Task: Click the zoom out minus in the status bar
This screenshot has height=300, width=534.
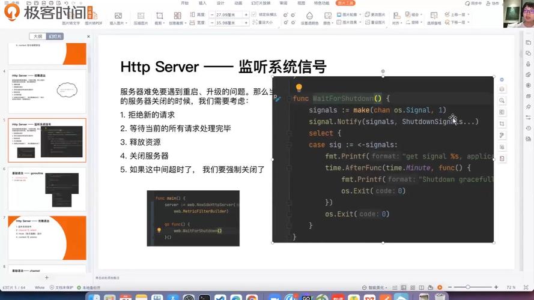Action: pos(450,287)
